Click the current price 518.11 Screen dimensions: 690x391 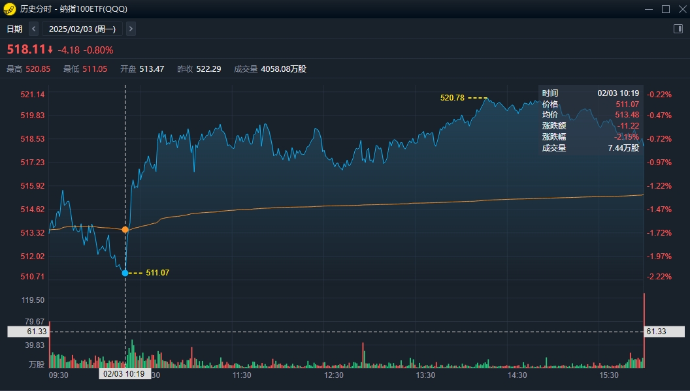pyautogui.click(x=26, y=49)
